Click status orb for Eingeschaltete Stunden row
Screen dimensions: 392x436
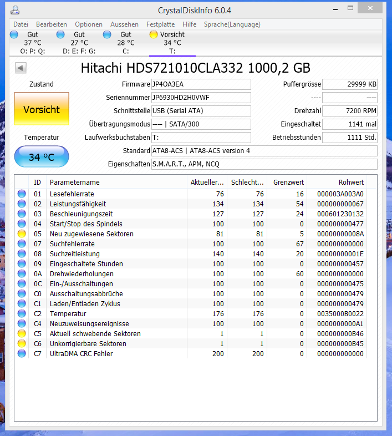click(22, 264)
